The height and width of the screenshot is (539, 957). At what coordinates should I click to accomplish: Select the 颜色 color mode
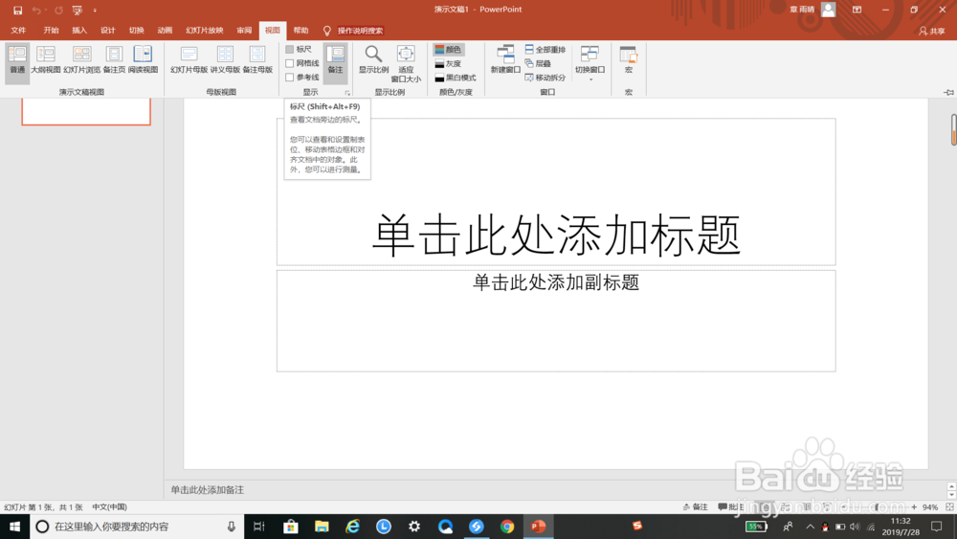click(448, 49)
